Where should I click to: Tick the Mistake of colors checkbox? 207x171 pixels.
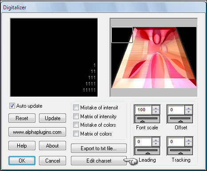pos(76,125)
